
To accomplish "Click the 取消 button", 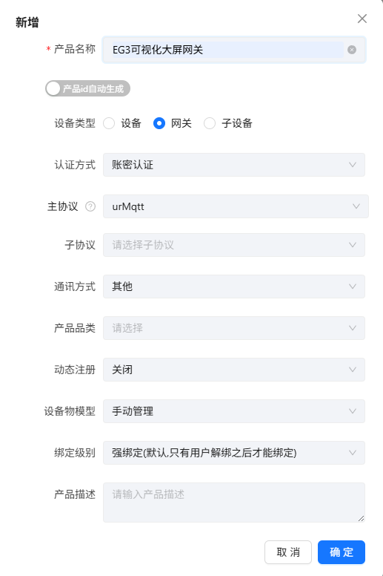I will click(x=288, y=552).
